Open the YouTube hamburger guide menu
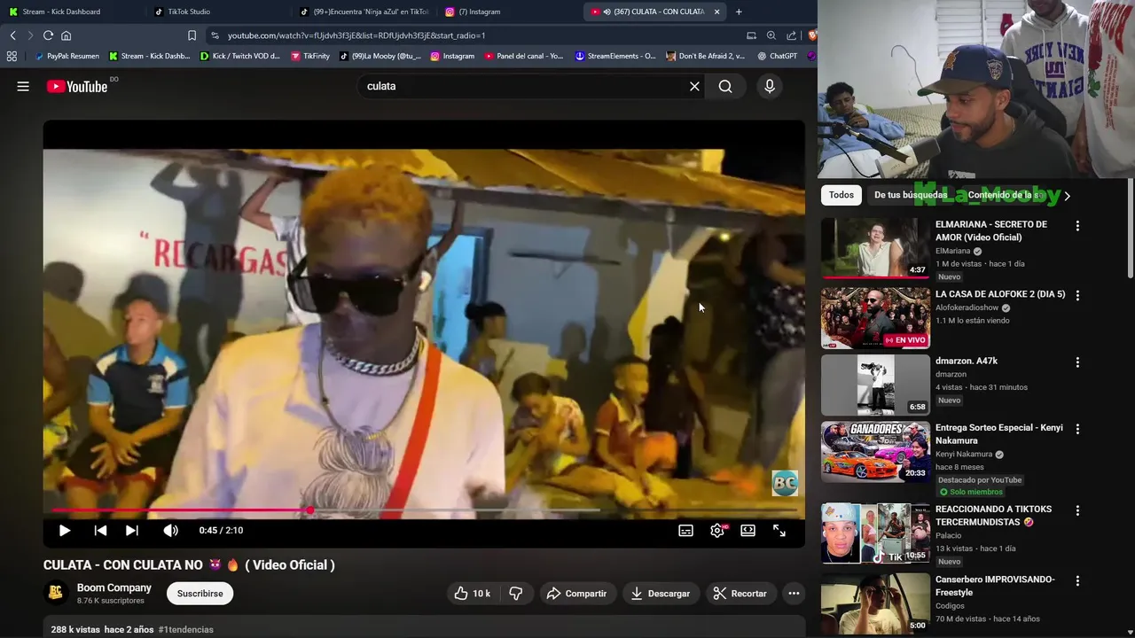This screenshot has height=638, width=1135. (x=23, y=86)
